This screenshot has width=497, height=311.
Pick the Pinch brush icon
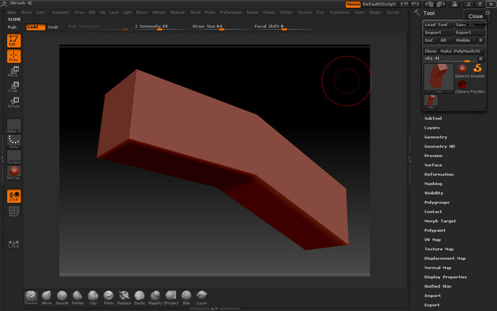point(109,296)
